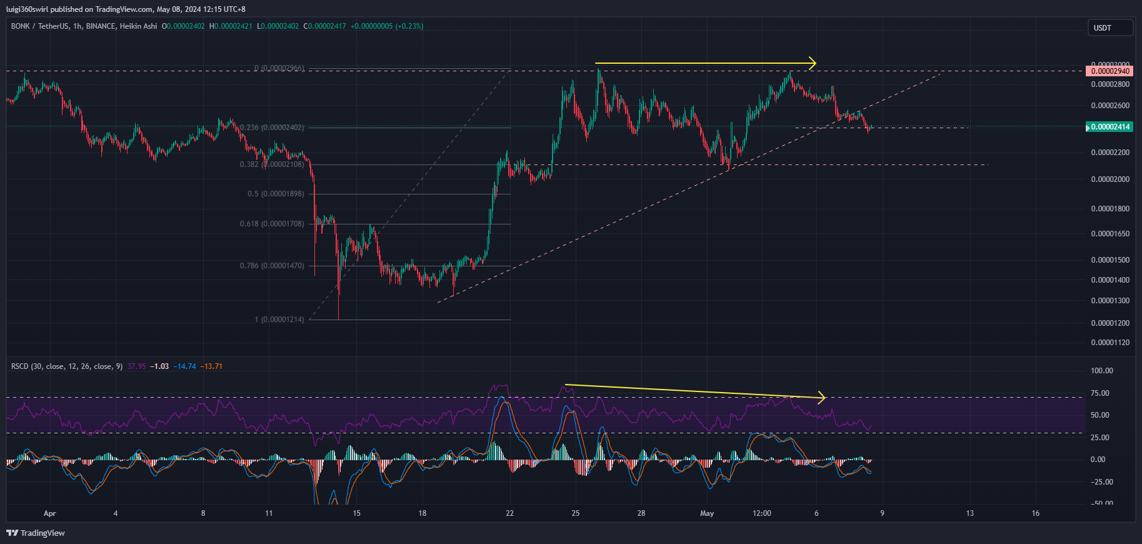The height and width of the screenshot is (544, 1142).
Task: Click the TradingView logo at bottom left
Action: (x=36, y=533)
